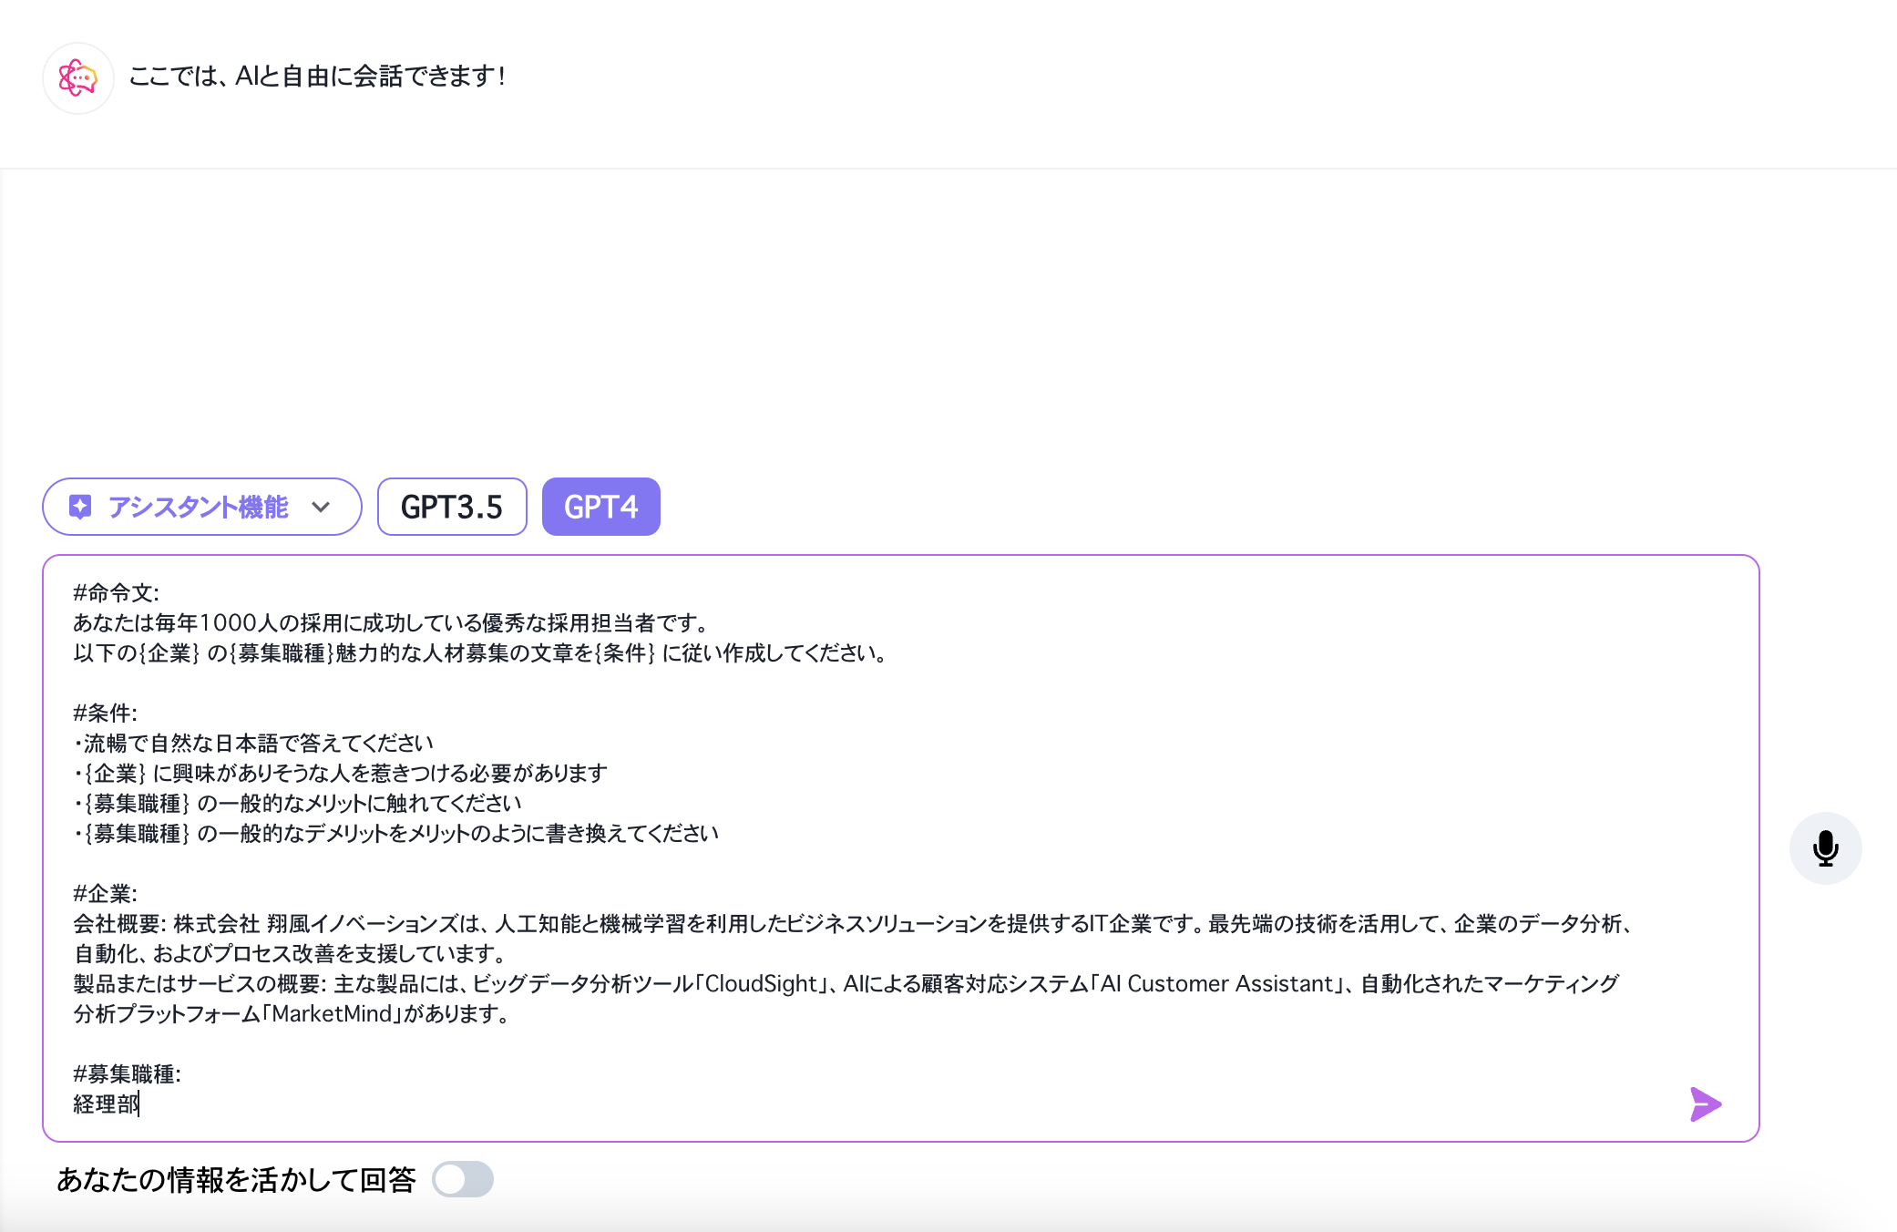Expand the chevron arrow beside アシスタント機能
The width and height of the screenshot is (1897, 1232).
[x=321, y=507]
